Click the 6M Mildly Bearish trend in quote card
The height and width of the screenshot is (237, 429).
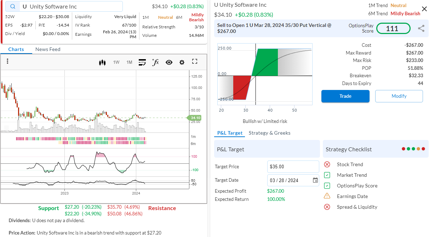[x=196, y=17]
